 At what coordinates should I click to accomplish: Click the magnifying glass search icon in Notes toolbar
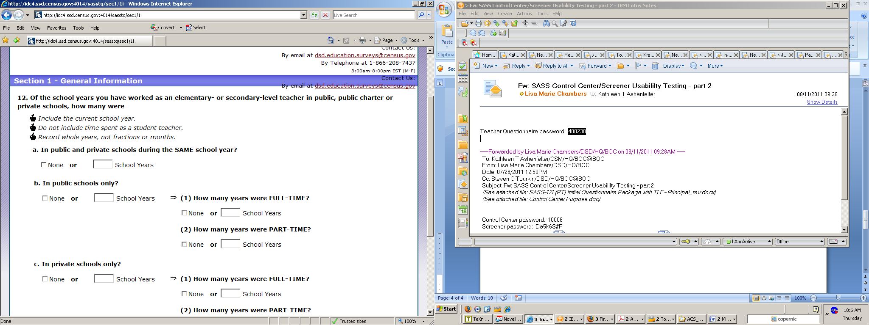point(555,23)
